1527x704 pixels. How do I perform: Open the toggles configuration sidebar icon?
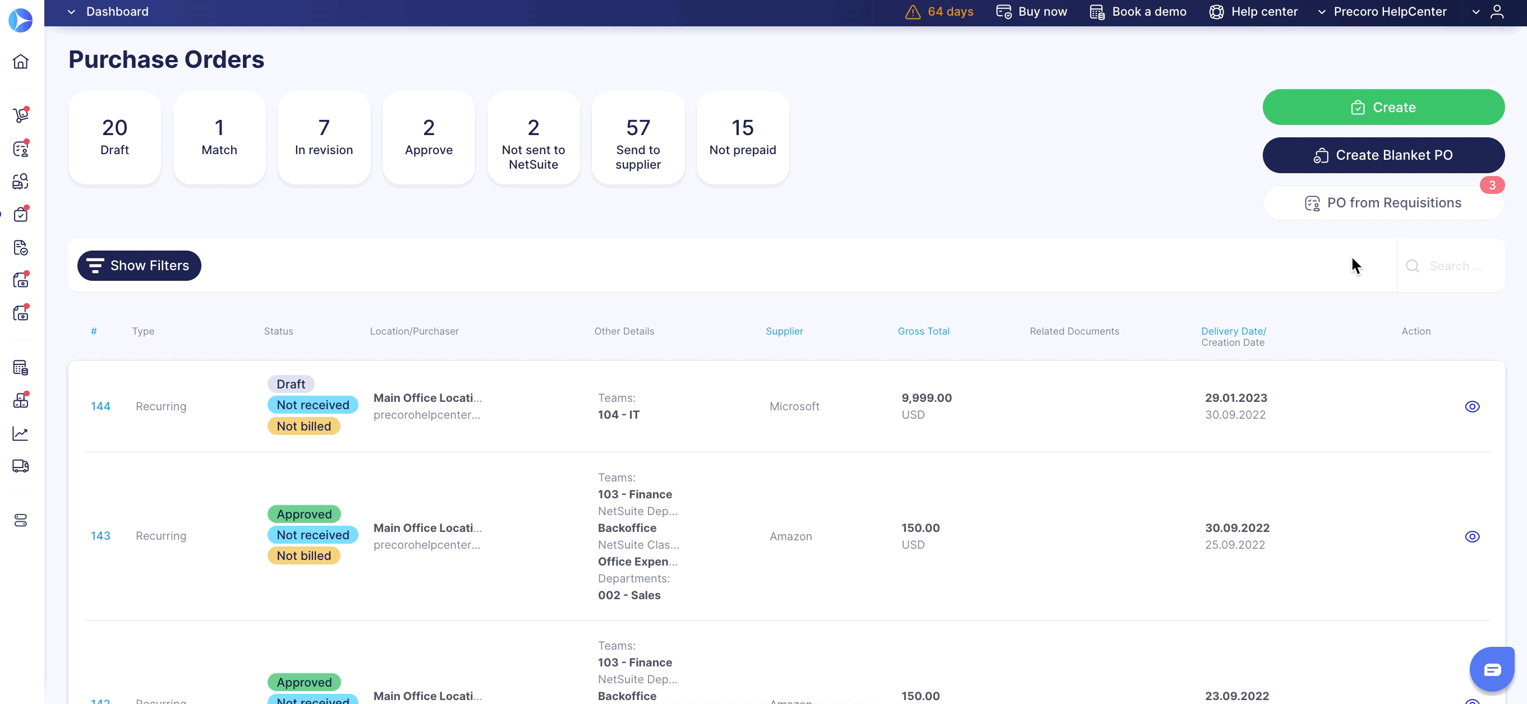click(21, 521)
